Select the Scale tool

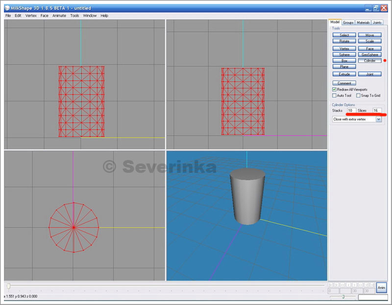click(369, 41)
